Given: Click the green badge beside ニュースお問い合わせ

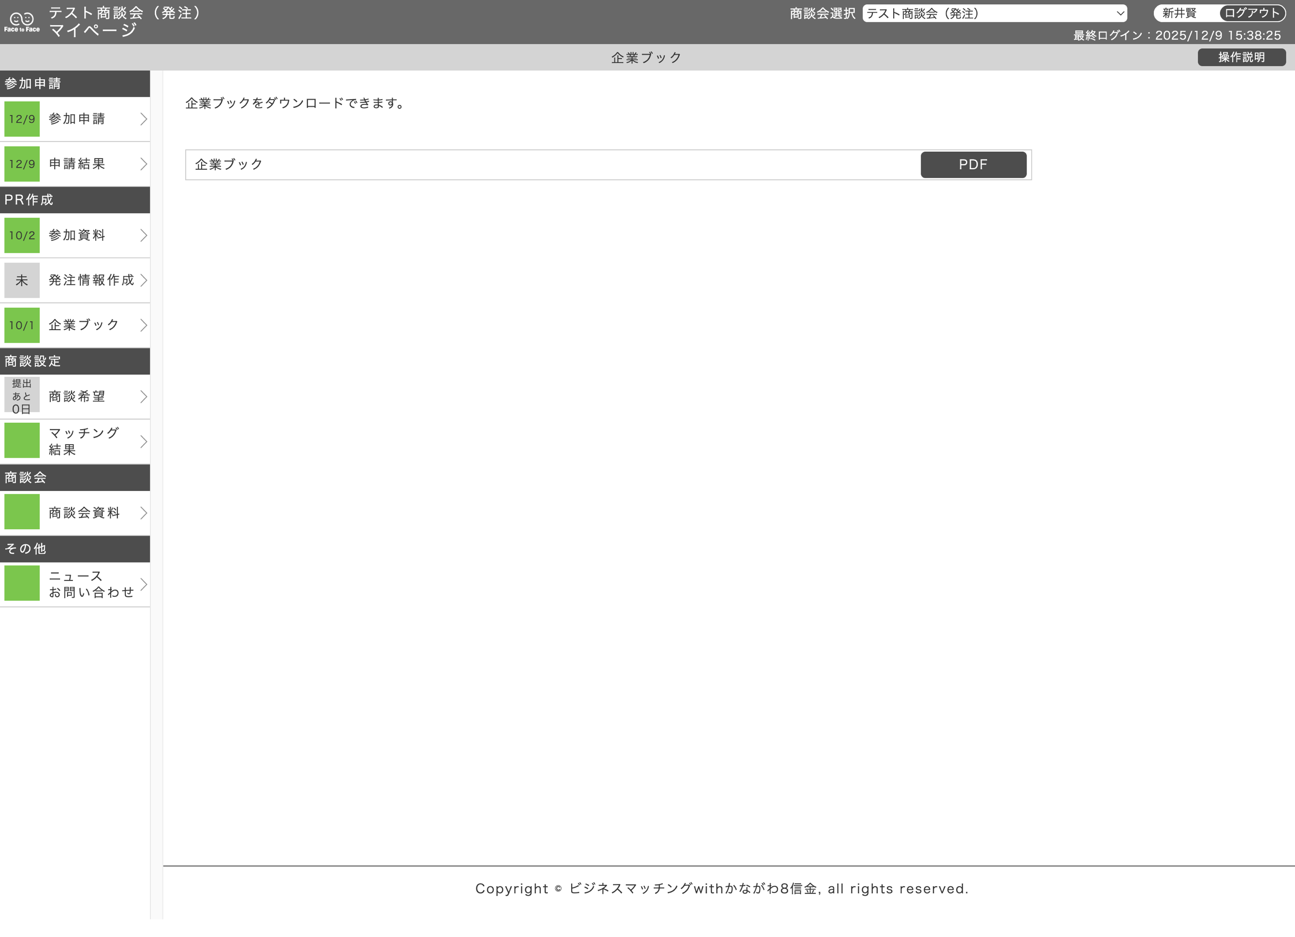Looking at the screenshot, I should [22, 583].
